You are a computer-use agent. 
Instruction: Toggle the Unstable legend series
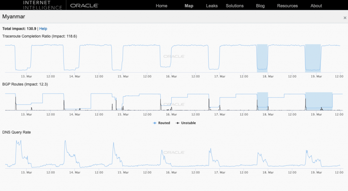pyautogui.click(x=186, y=123)
